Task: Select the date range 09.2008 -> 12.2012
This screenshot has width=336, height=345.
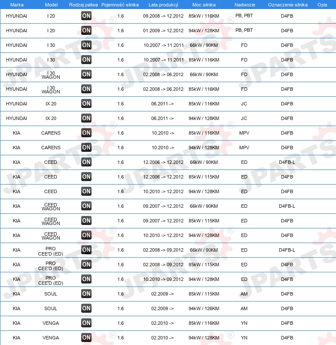Action: tap(163, 16)
